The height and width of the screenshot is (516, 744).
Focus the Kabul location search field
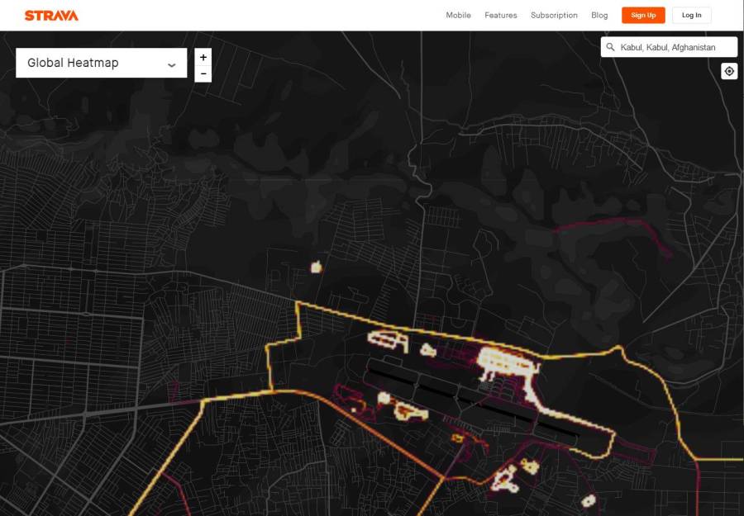click(669, 47)
